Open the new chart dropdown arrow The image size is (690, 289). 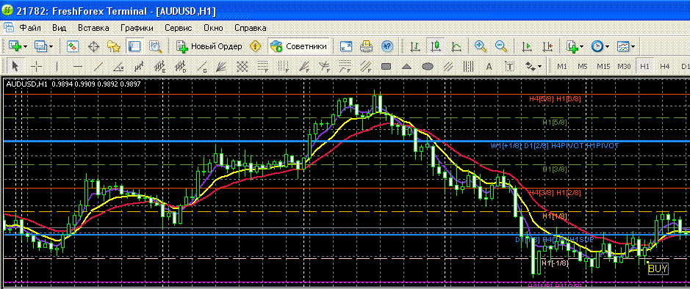pos(25,46)
